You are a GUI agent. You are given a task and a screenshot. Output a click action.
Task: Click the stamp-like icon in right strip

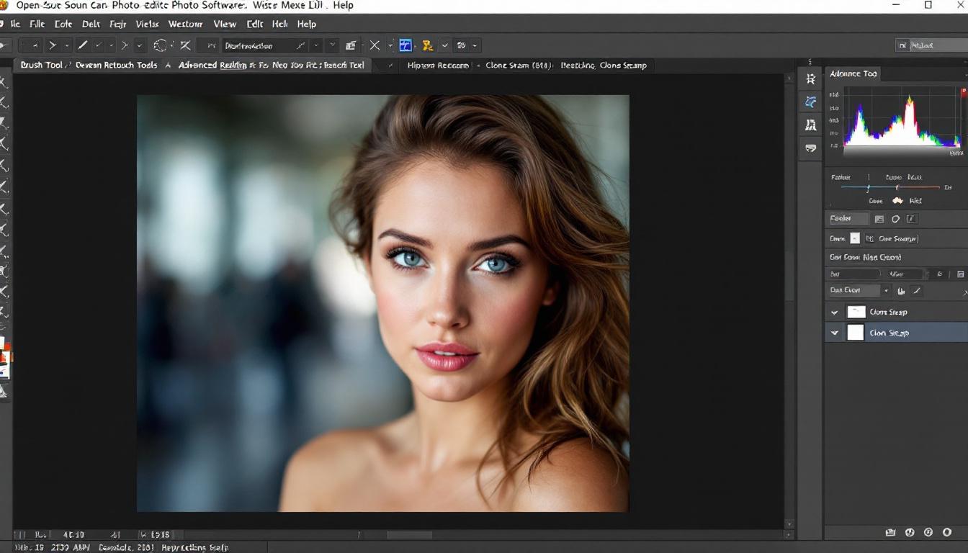tap(811, 125)
